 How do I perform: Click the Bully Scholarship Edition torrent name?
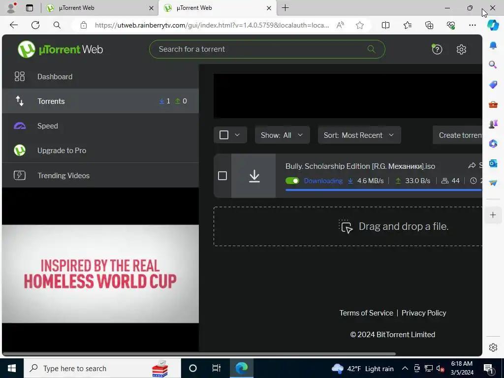360,166
